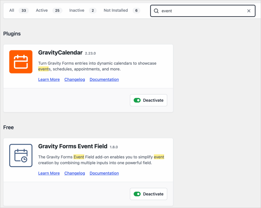Clear the search field with X
Screen dimensions: 261x208
click(x=249, y=11)
